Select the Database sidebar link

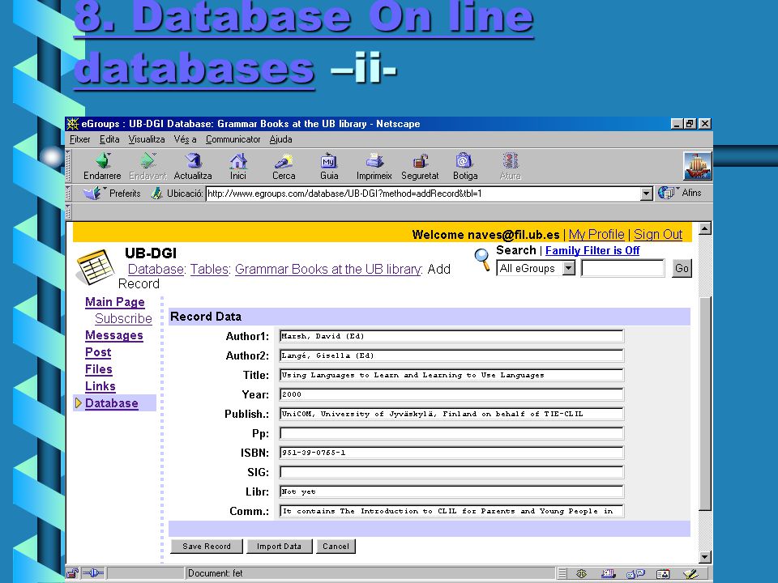click(112, 403)
